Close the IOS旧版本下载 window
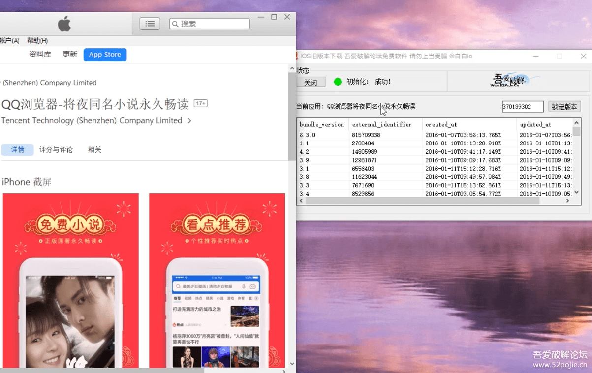 pyautogui.click(x=583, y=57)
